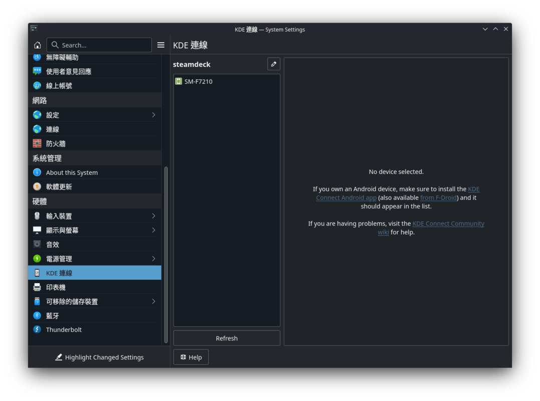The height and width of the screenshot is (401, 540).
Task: Click the home icon in the sidebar header
Action: pos(37,45)
